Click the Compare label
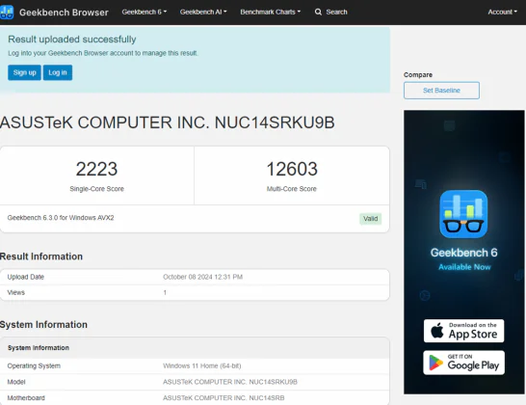The image size is (526, 405). click(418, 75)
